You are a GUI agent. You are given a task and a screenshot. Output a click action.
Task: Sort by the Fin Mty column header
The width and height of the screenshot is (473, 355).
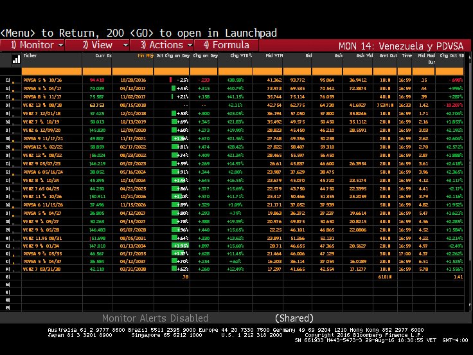click(145, 55)
